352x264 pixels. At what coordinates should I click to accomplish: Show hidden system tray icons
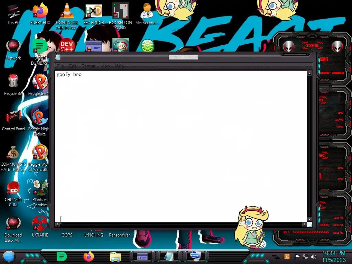(x=276, y=257)
